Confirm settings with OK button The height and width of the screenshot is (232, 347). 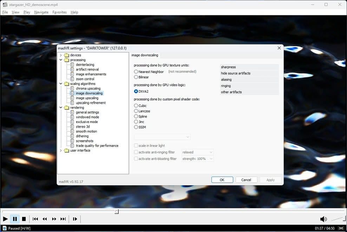(222, 180)
